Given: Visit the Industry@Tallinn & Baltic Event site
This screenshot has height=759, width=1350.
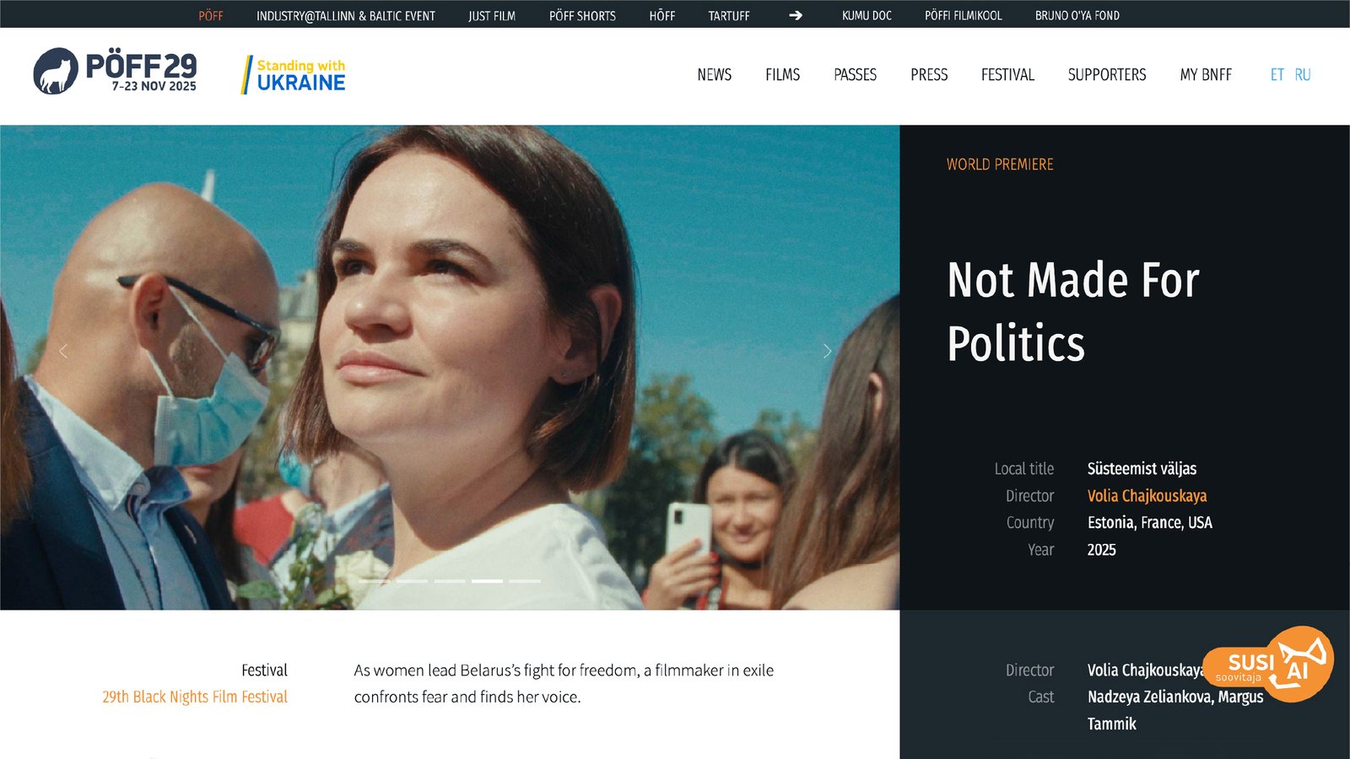Looking at the screenshot, I should click(x=346, y=15).
